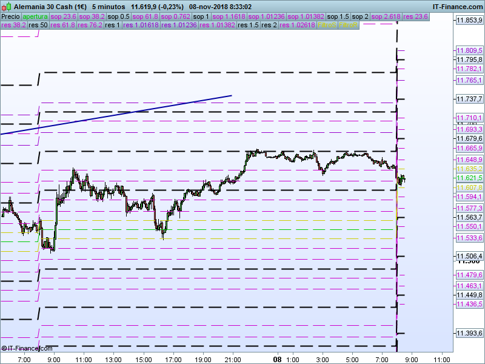The height and width of the screenshot is (364, 485).
Task: Click the 17:00 time axis label
Action: coord(173,360)
